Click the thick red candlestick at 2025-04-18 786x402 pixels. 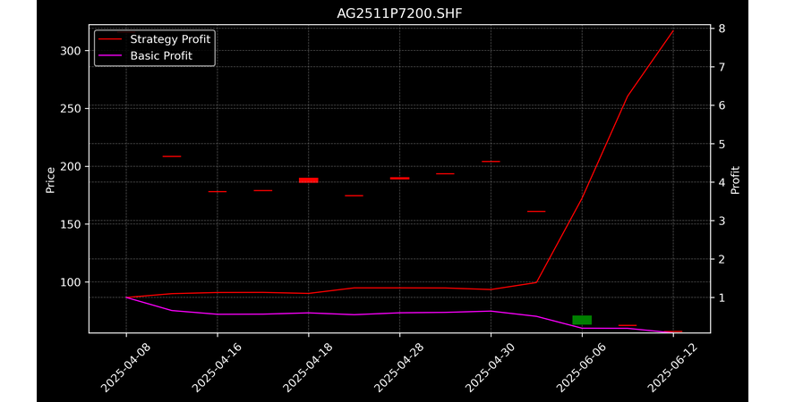[308, 180]
